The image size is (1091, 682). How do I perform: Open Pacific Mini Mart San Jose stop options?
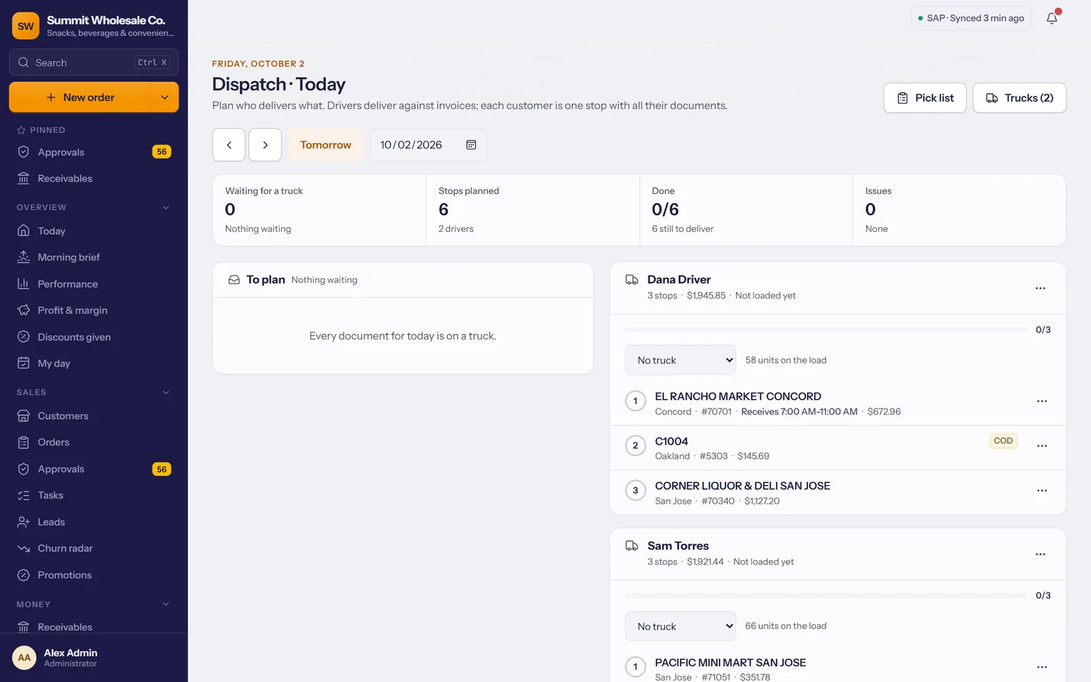point(1042,667)
